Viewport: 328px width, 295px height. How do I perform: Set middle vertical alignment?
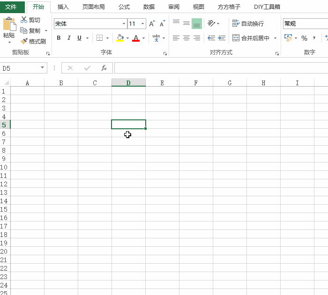[186, 23]
